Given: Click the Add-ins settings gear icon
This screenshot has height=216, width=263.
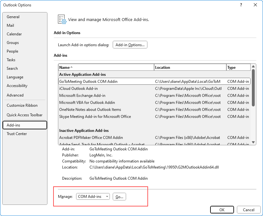Looking at the screenshot, I should (x=62, y=19).
